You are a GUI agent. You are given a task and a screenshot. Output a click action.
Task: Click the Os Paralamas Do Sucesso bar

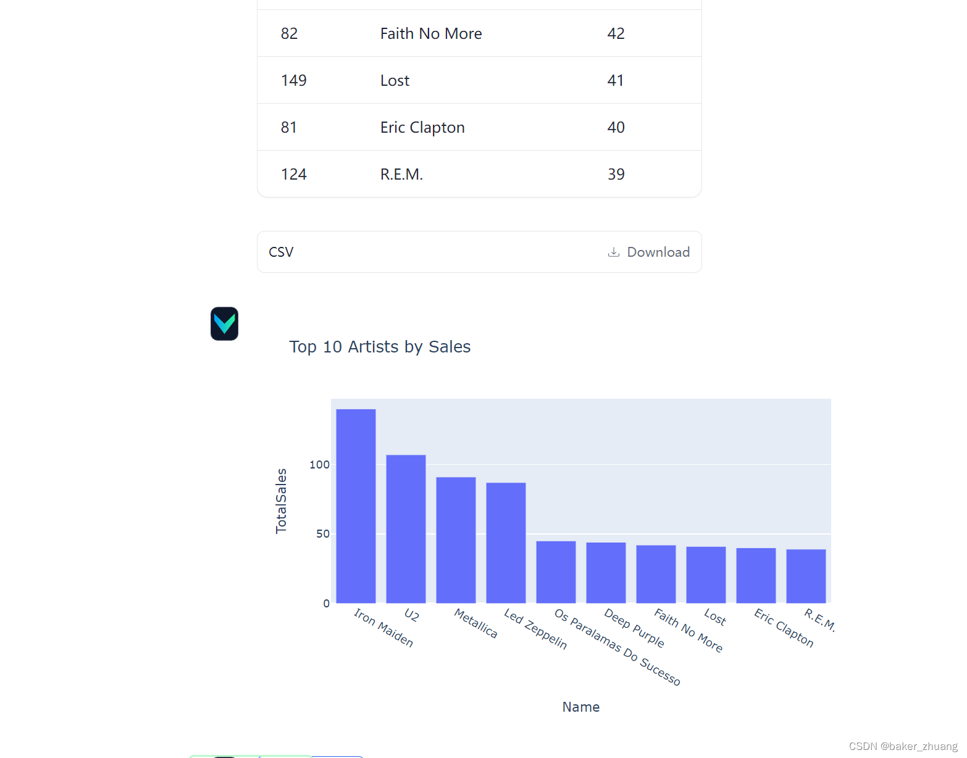pyautogui.click(x=556, y=572)
